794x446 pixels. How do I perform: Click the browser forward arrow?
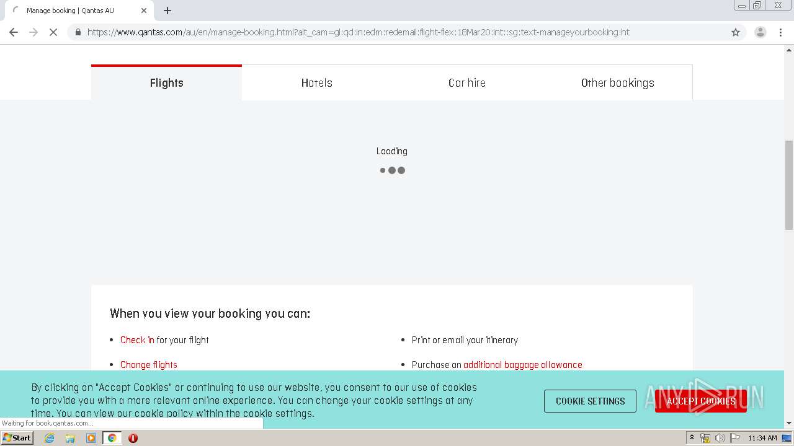(33, 32)
